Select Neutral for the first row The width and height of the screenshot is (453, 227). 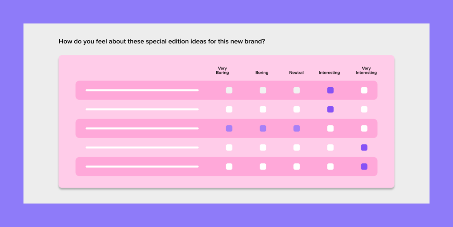[297, 90]
